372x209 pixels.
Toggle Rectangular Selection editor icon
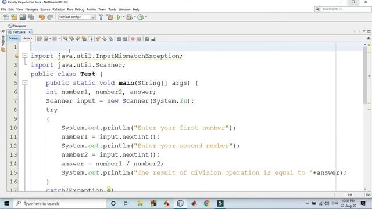coord(91,39)
